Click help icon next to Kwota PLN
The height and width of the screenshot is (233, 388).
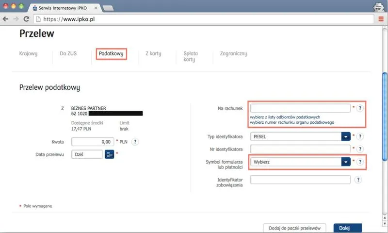pyautogui.click(x=135, y=142)
